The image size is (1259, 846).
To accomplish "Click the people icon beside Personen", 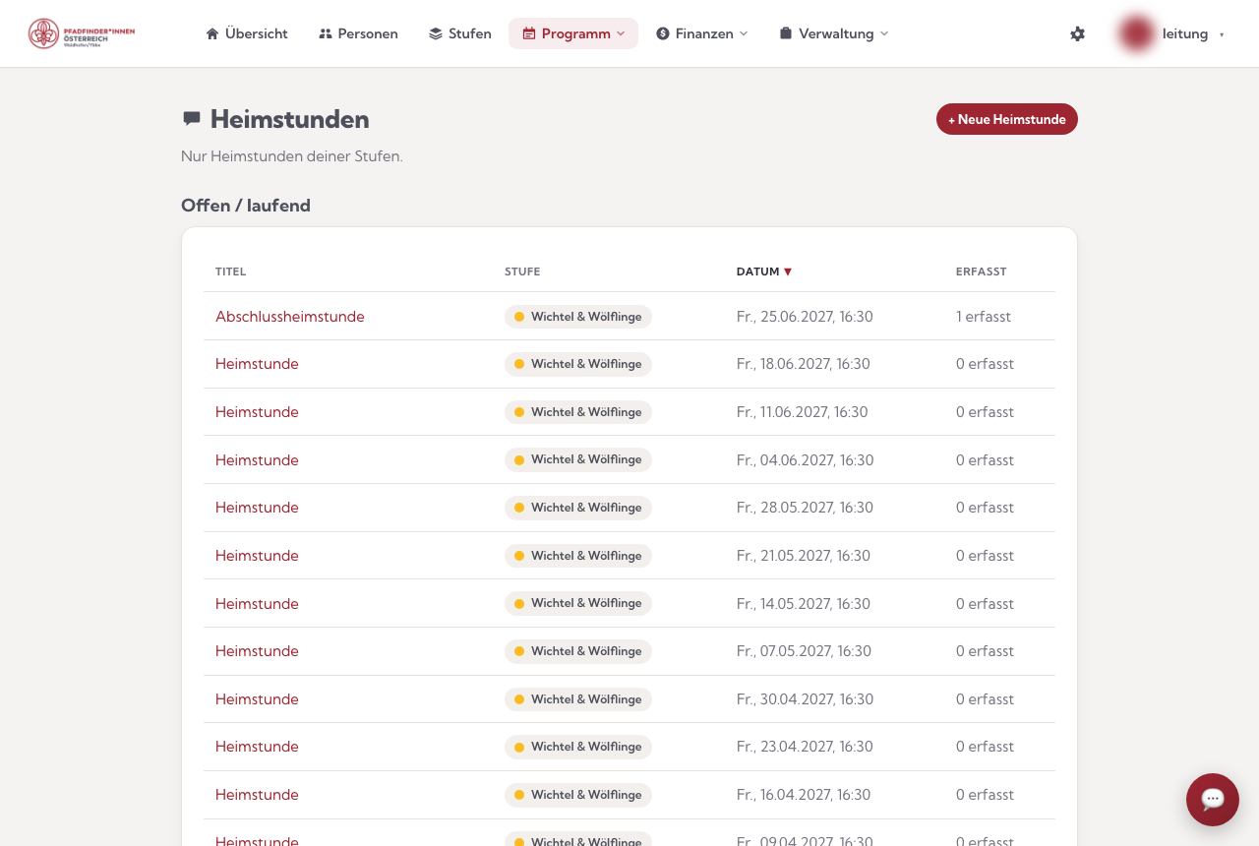I will pos(326,33).
